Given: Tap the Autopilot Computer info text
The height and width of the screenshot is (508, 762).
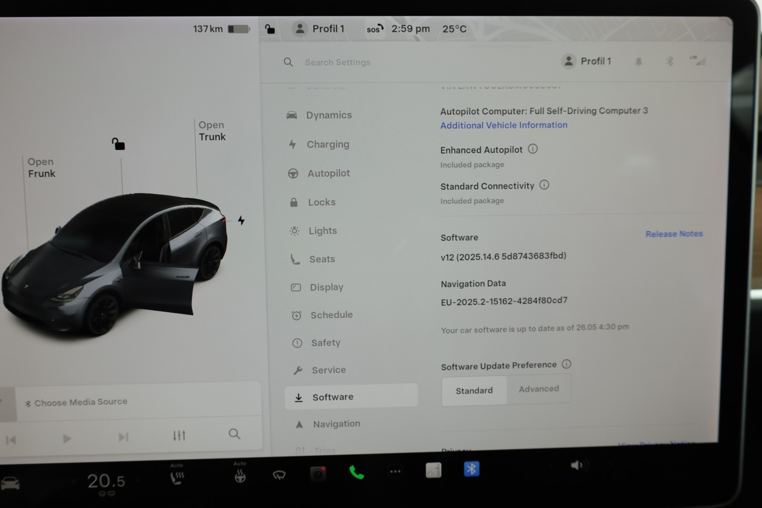Looking at the screenshot, I should pyautogui.click(x=544, y=111).
